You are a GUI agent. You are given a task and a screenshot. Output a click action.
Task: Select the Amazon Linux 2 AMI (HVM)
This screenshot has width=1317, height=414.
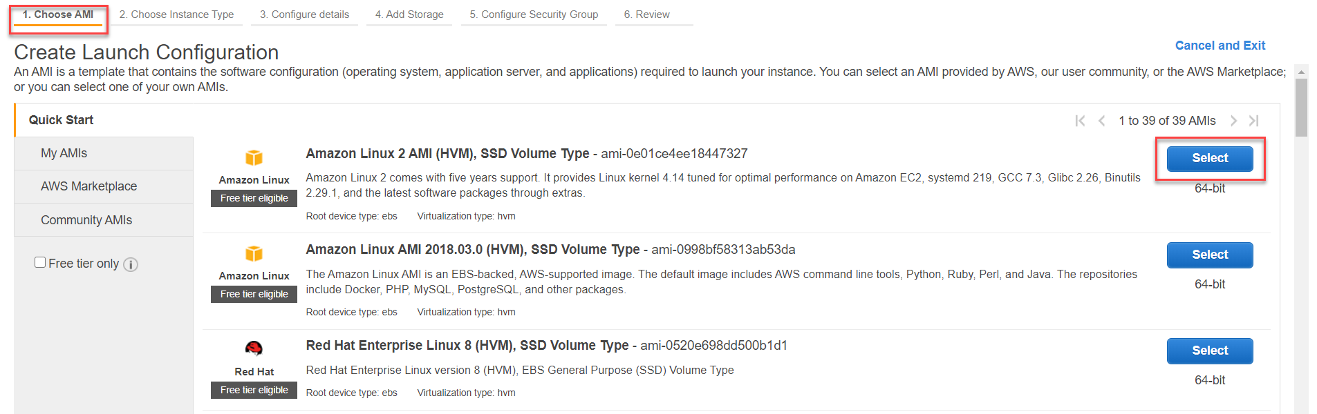1210,158
